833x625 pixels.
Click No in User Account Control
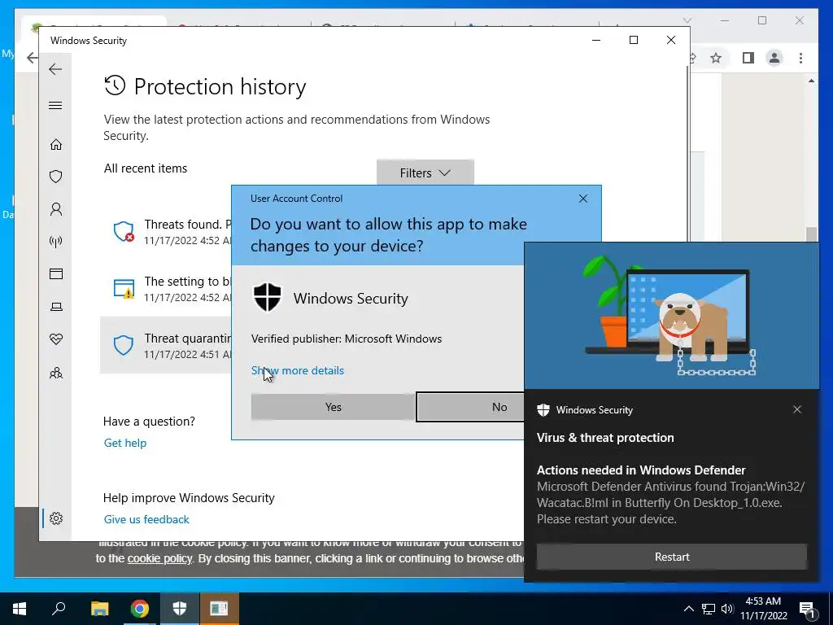(470, 407)
